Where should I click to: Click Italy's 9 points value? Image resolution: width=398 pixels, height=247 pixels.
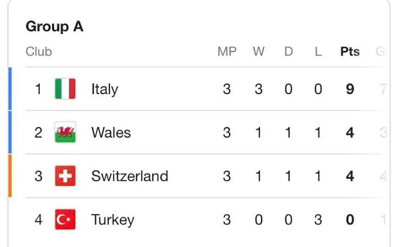(350, 89)
